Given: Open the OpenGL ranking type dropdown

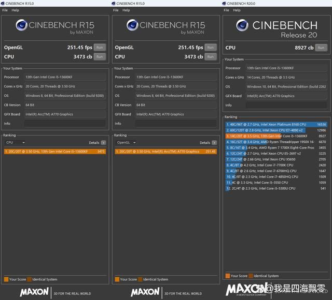Looking at the screenshot, I should [x=126, y=142].
